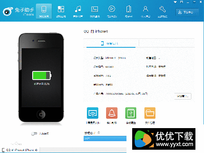Click the home button on the iPhone image
The width and height of the screenshot is (204, 153).
pyautogui.click(x=41, y=115)
